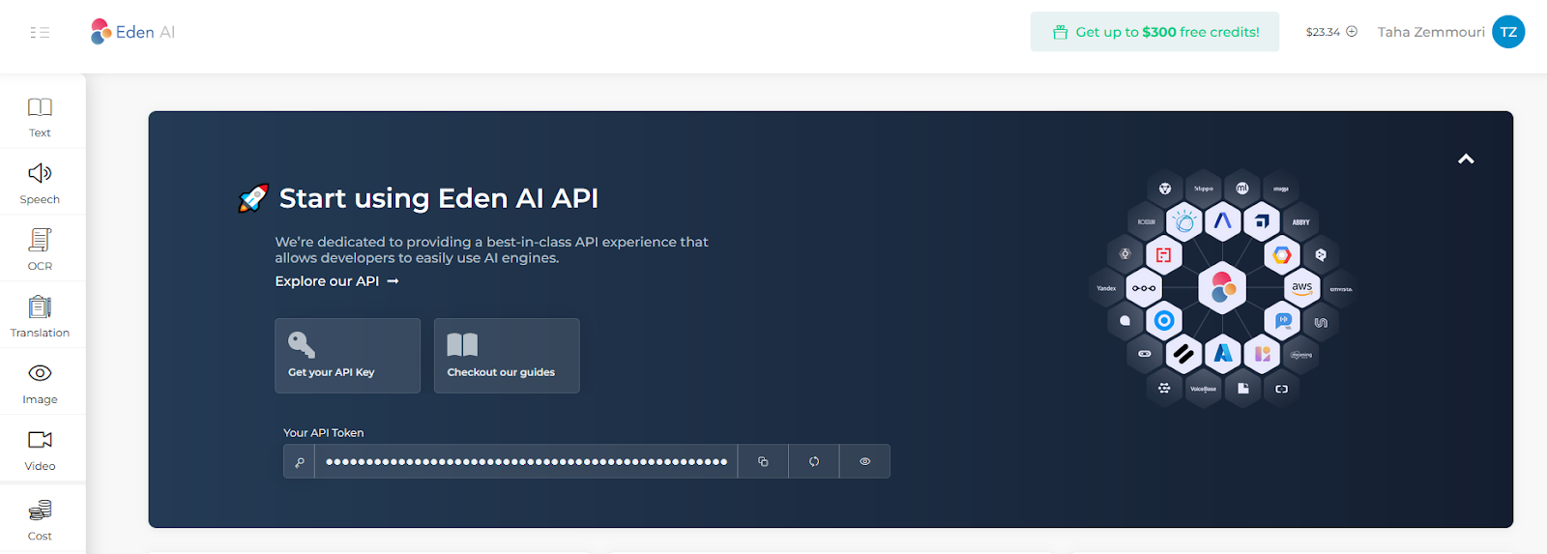Open the Text section in sidebar
1547x554 pixels.
coord(40,118)
